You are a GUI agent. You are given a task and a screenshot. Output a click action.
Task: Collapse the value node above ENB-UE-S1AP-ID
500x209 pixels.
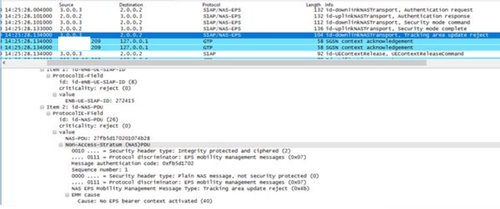(55, 95)
